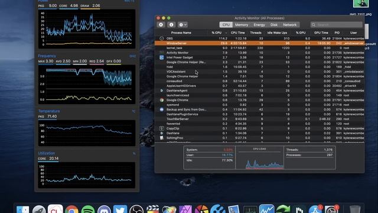The height and width of the screenshot is (213, 378).
Task: Select the TouchBarServer process row
Action: pos(259,119)
